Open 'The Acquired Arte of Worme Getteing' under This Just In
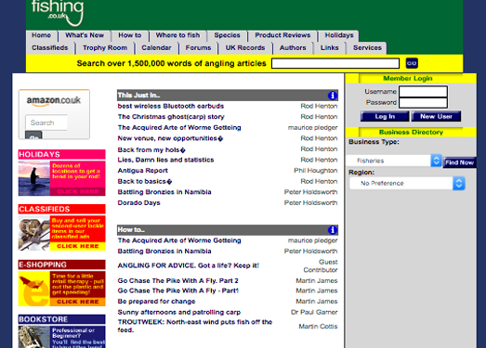 click(x=179, y=127)
